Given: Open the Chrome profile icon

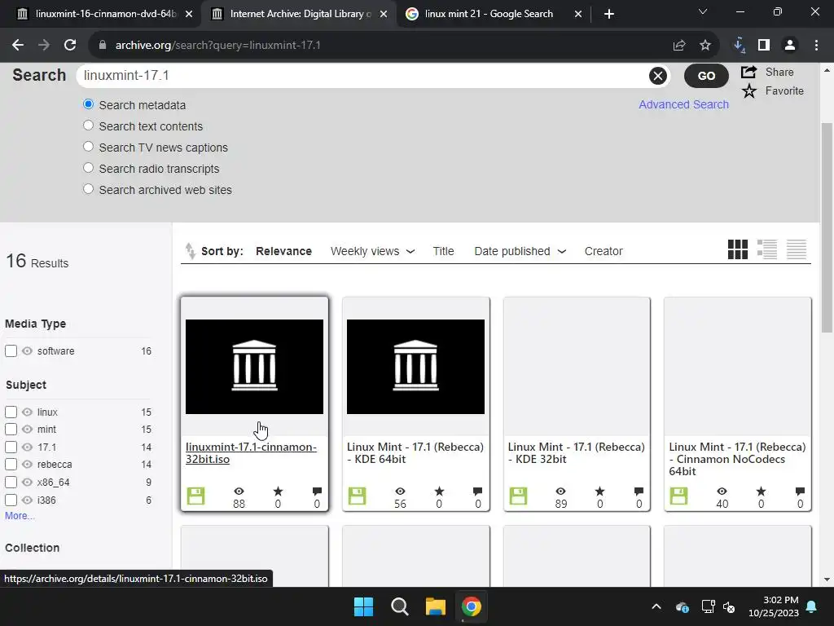Looking at the screenshot, I should (x=790, y=46).
